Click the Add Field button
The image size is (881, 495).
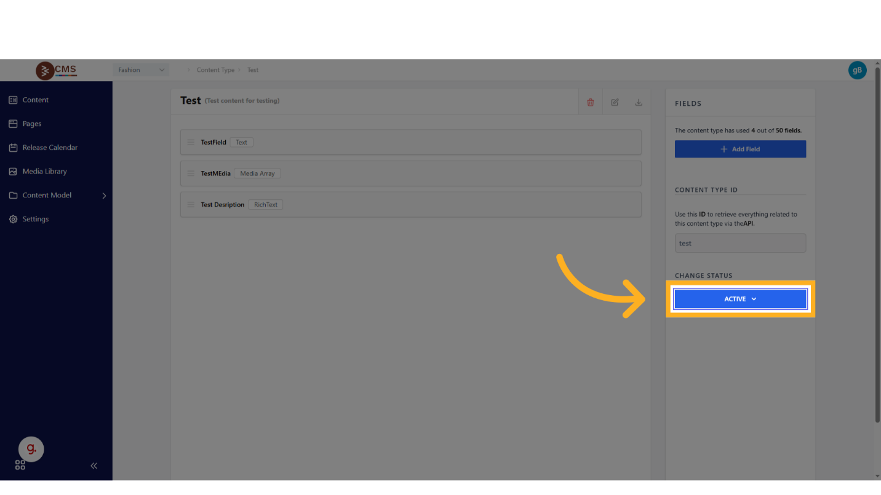[740, 149]
